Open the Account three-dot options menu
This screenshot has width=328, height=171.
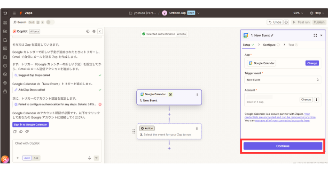click(316, 99)
